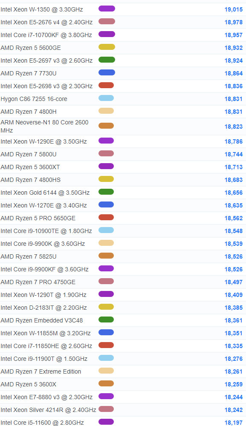The height and width of the screenshot is (426, 246).
Task: Click the blue swatch beside Xeon W-1270E
Action: coord(106,204)
